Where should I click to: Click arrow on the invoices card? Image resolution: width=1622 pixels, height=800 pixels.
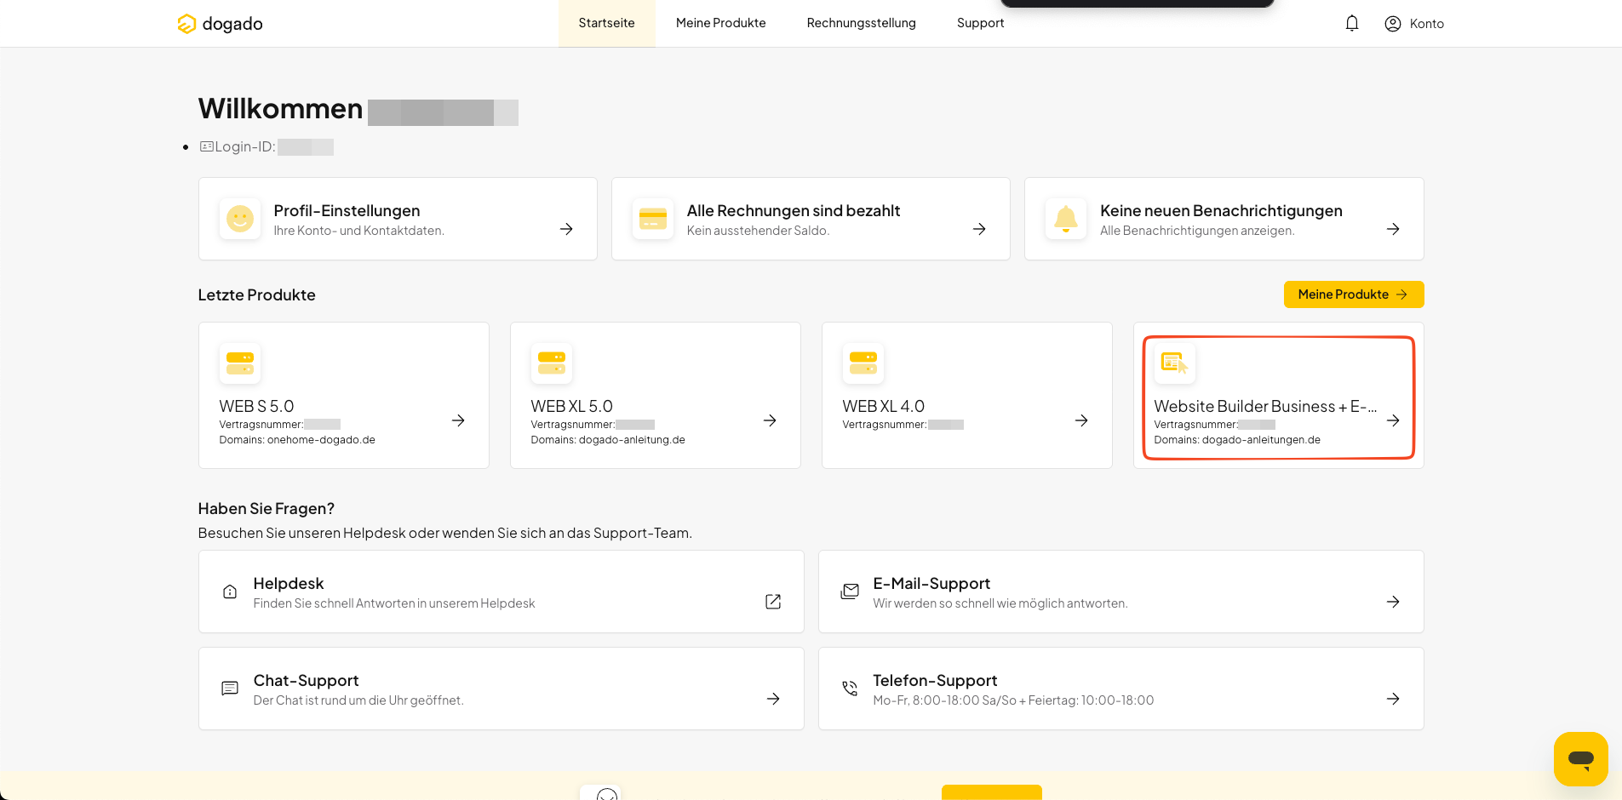pos(979,229)
